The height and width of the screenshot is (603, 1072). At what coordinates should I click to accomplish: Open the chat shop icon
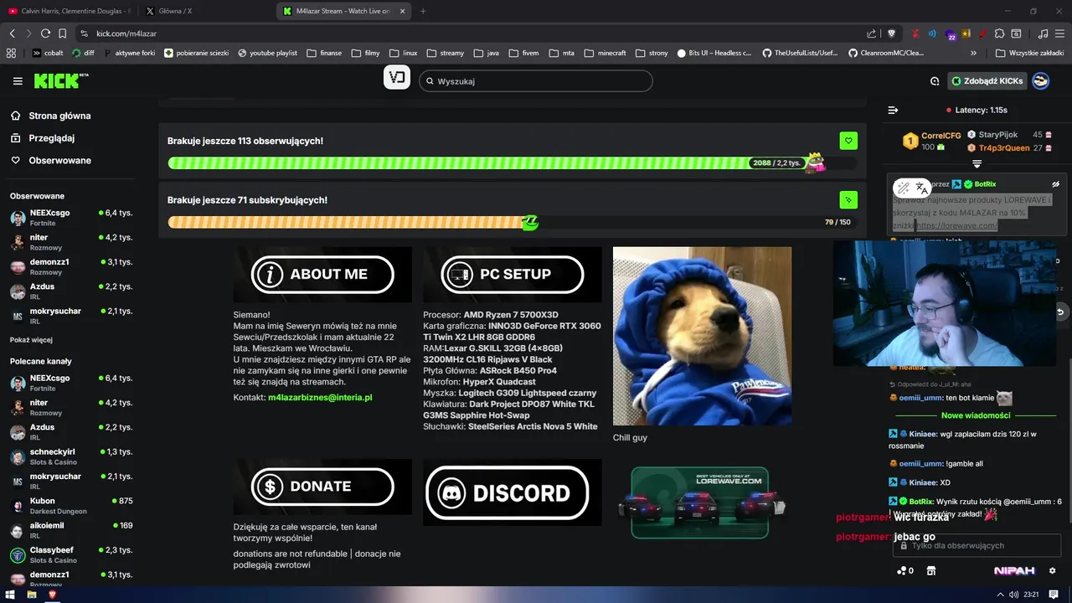(930, 570)
